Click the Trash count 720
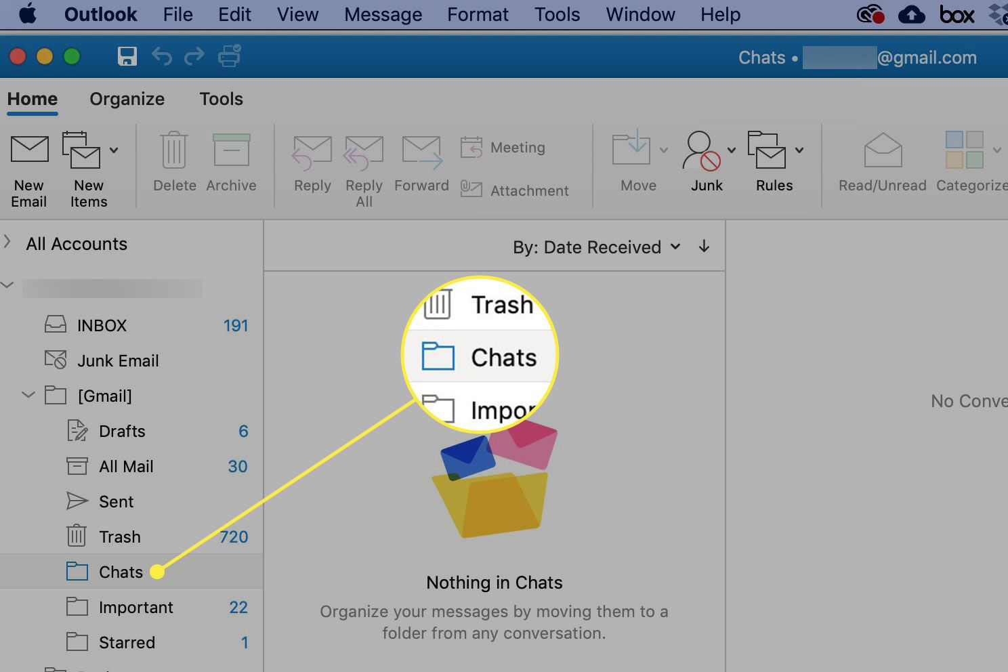 click(234, 537)
